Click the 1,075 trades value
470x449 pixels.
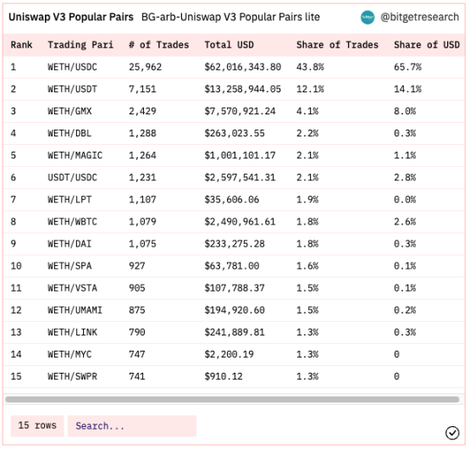(142, 244)
